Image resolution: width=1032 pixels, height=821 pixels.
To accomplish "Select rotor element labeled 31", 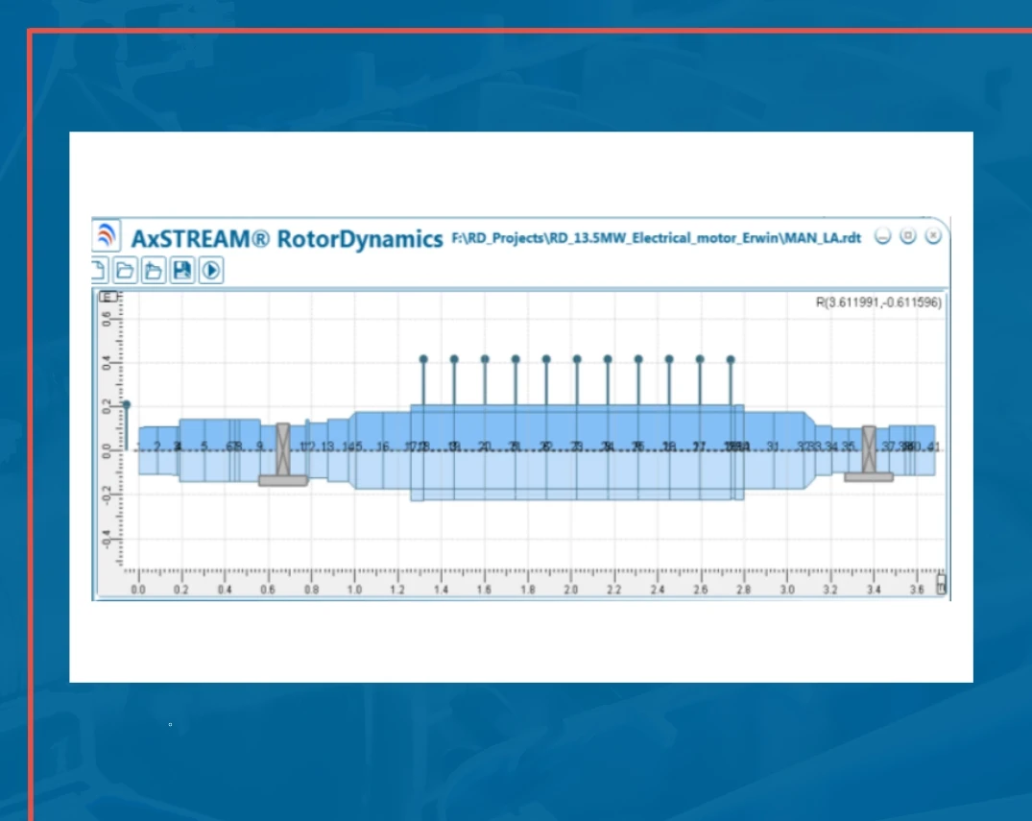I will coord(773,447).
